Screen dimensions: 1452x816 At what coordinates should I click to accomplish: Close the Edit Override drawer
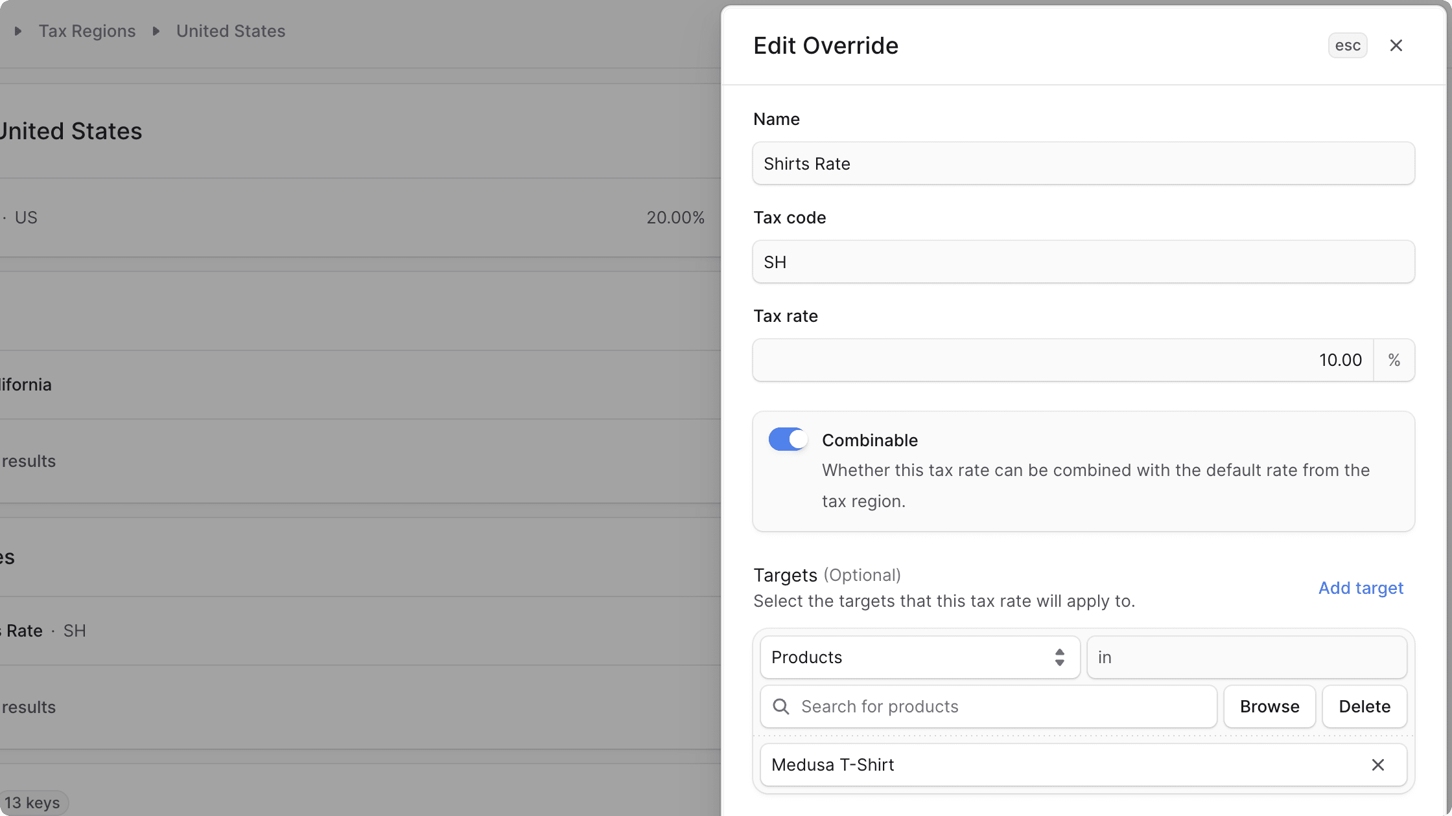[1396, 45]
